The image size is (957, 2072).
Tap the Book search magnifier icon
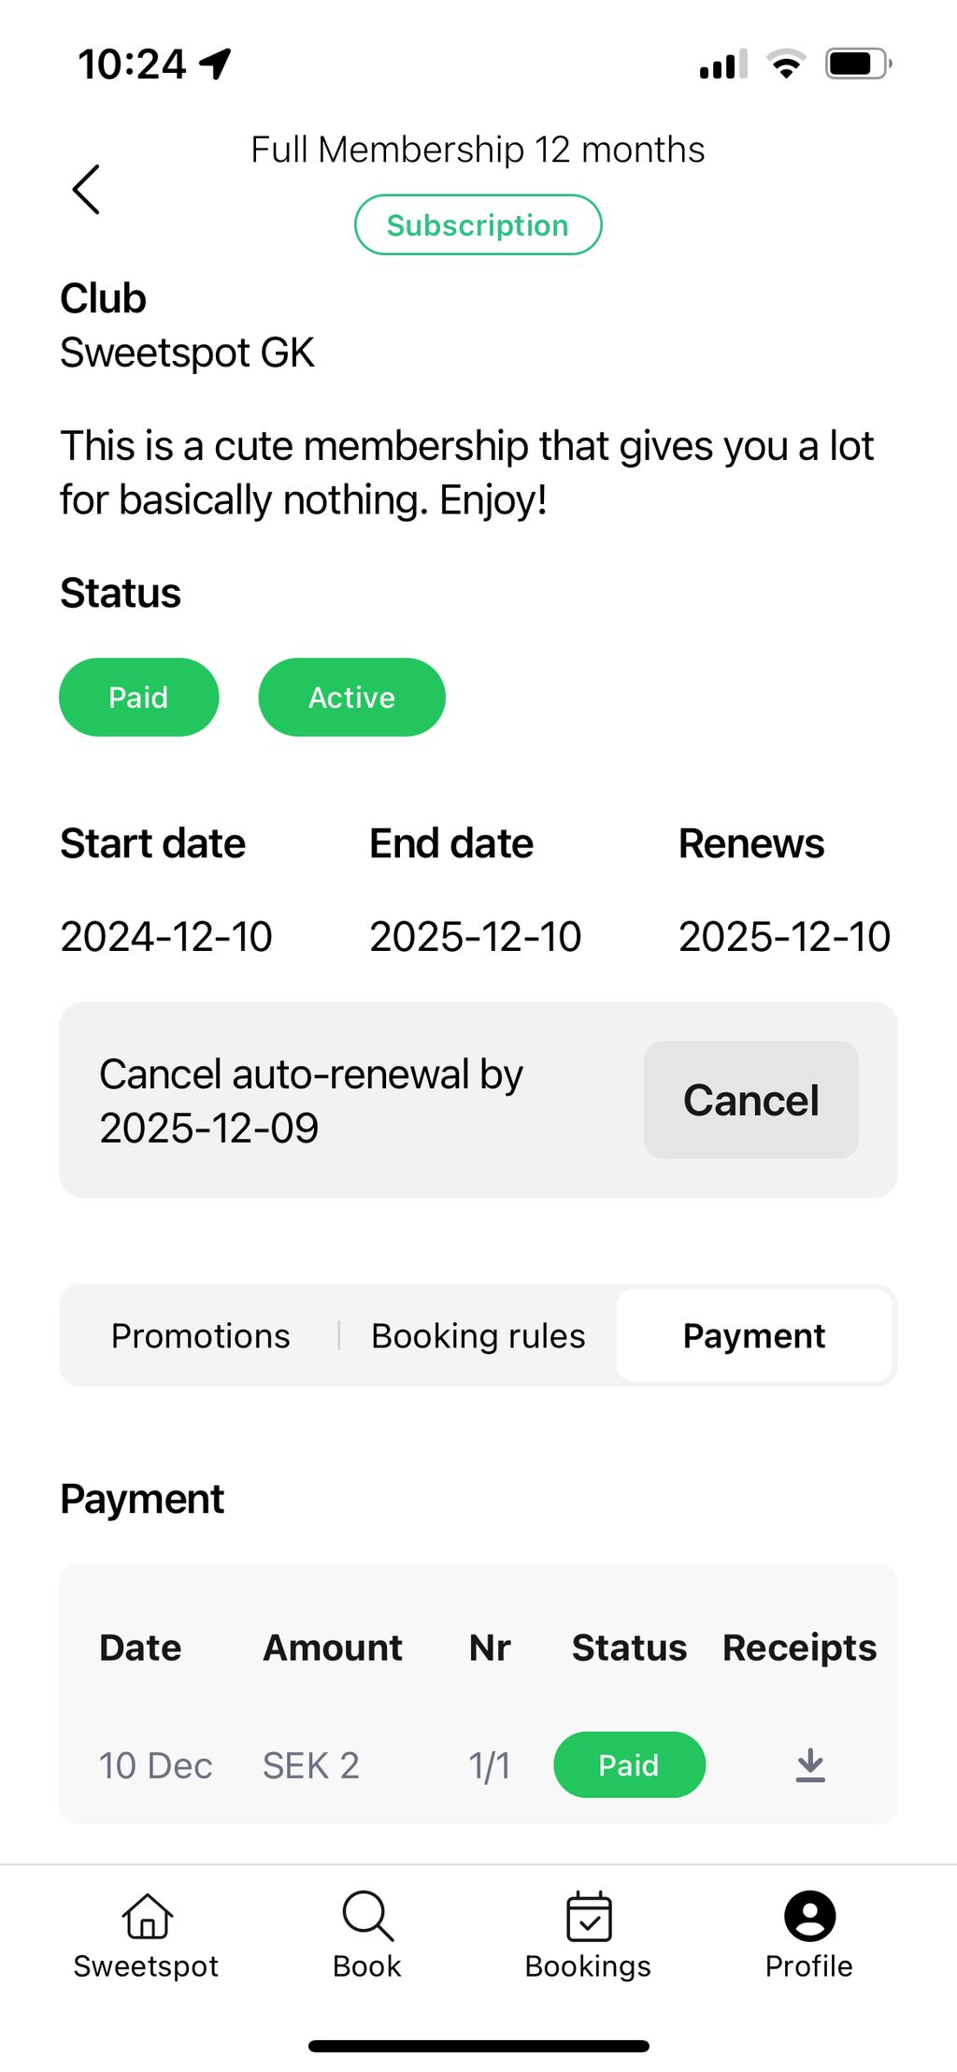[367, 1916]
